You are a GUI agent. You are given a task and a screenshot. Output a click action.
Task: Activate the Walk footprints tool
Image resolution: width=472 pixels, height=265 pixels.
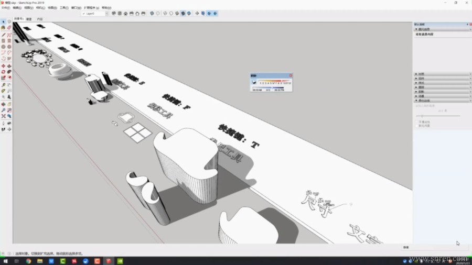click(x=3, y=129)
